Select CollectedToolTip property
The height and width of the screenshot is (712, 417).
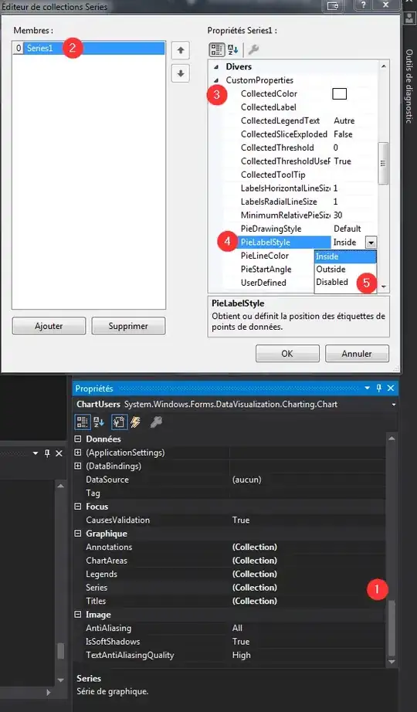coord(273,175)
